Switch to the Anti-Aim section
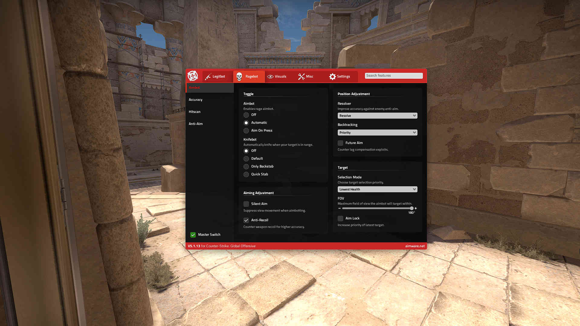The width and height of the screenshot is (580, 326). tap(196, 124)
